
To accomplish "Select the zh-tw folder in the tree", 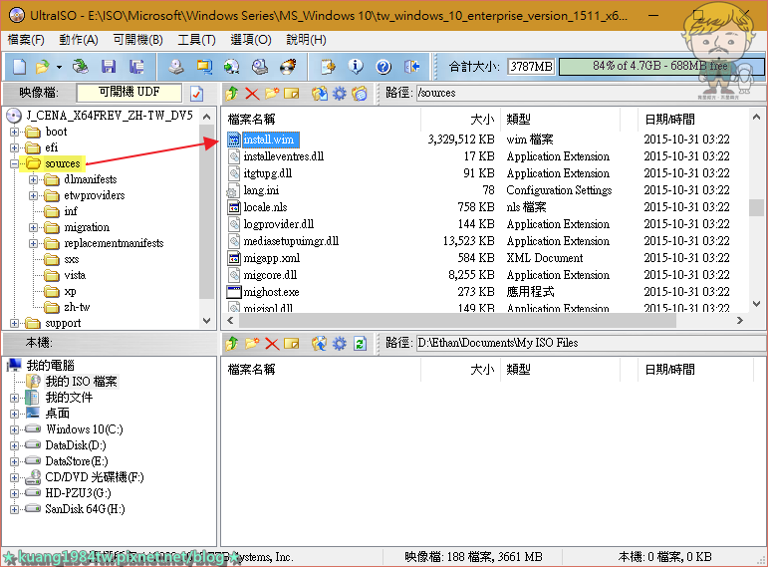I will [x=77, y=307].
